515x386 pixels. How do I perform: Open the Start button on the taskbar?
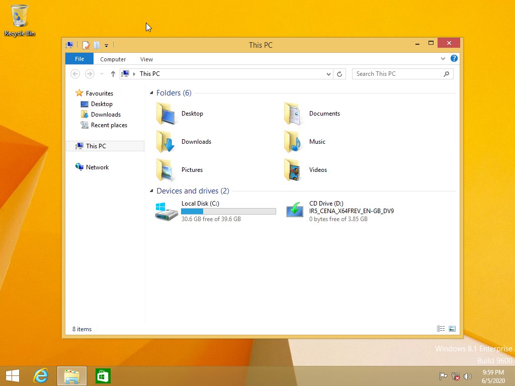13,376
